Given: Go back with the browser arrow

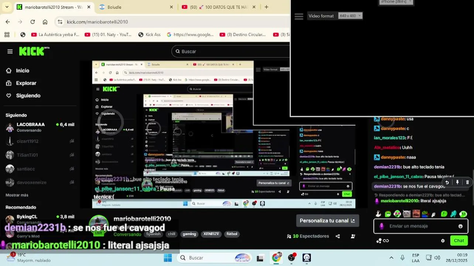Looking at the screenshot, I should click(8, 22).
